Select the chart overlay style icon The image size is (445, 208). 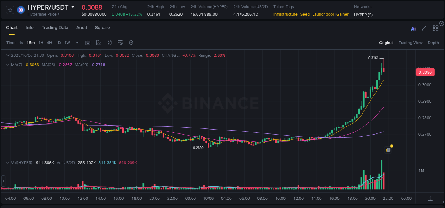[99, 42]
